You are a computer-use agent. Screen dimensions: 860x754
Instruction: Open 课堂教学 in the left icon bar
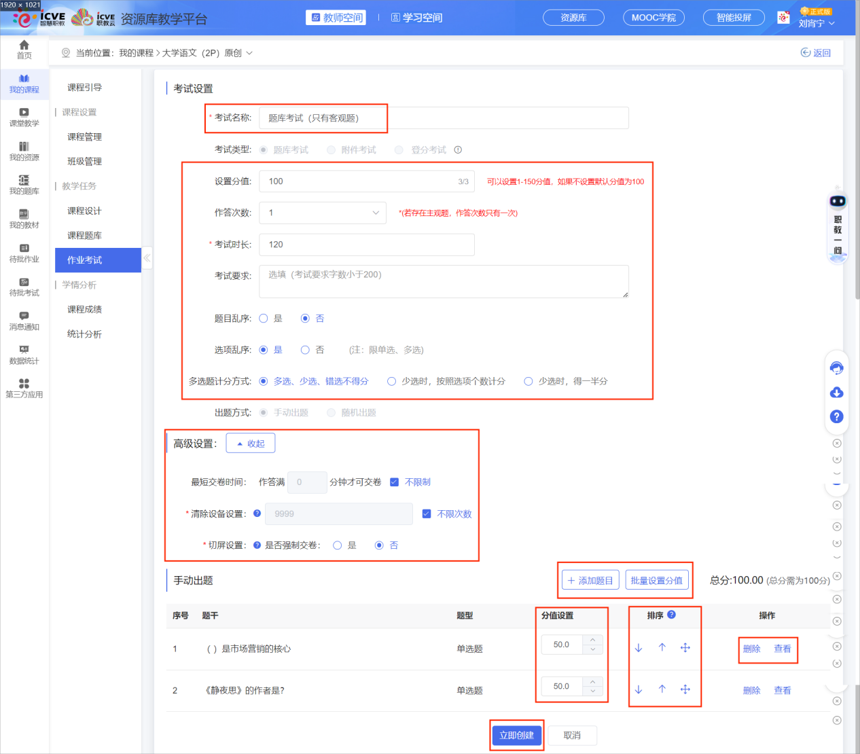coord(24,117)
